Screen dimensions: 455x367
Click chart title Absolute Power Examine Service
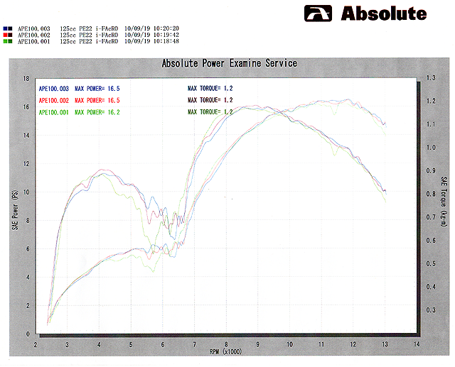[x=230, y=63]
